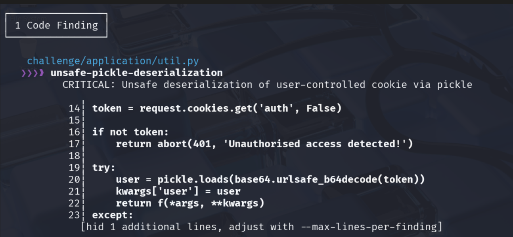The width and height of the screenshot is (513, 237).
Task: Click the 'except:' keyword on line 23
Action: [x=113, y=215]
